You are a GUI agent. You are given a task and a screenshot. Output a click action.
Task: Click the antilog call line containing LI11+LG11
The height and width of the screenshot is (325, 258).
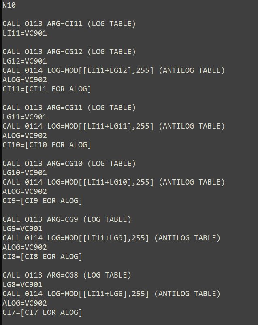113,126
